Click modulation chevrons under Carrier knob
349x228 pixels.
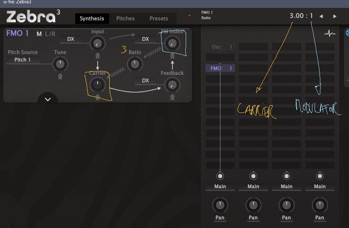(98, 97)
